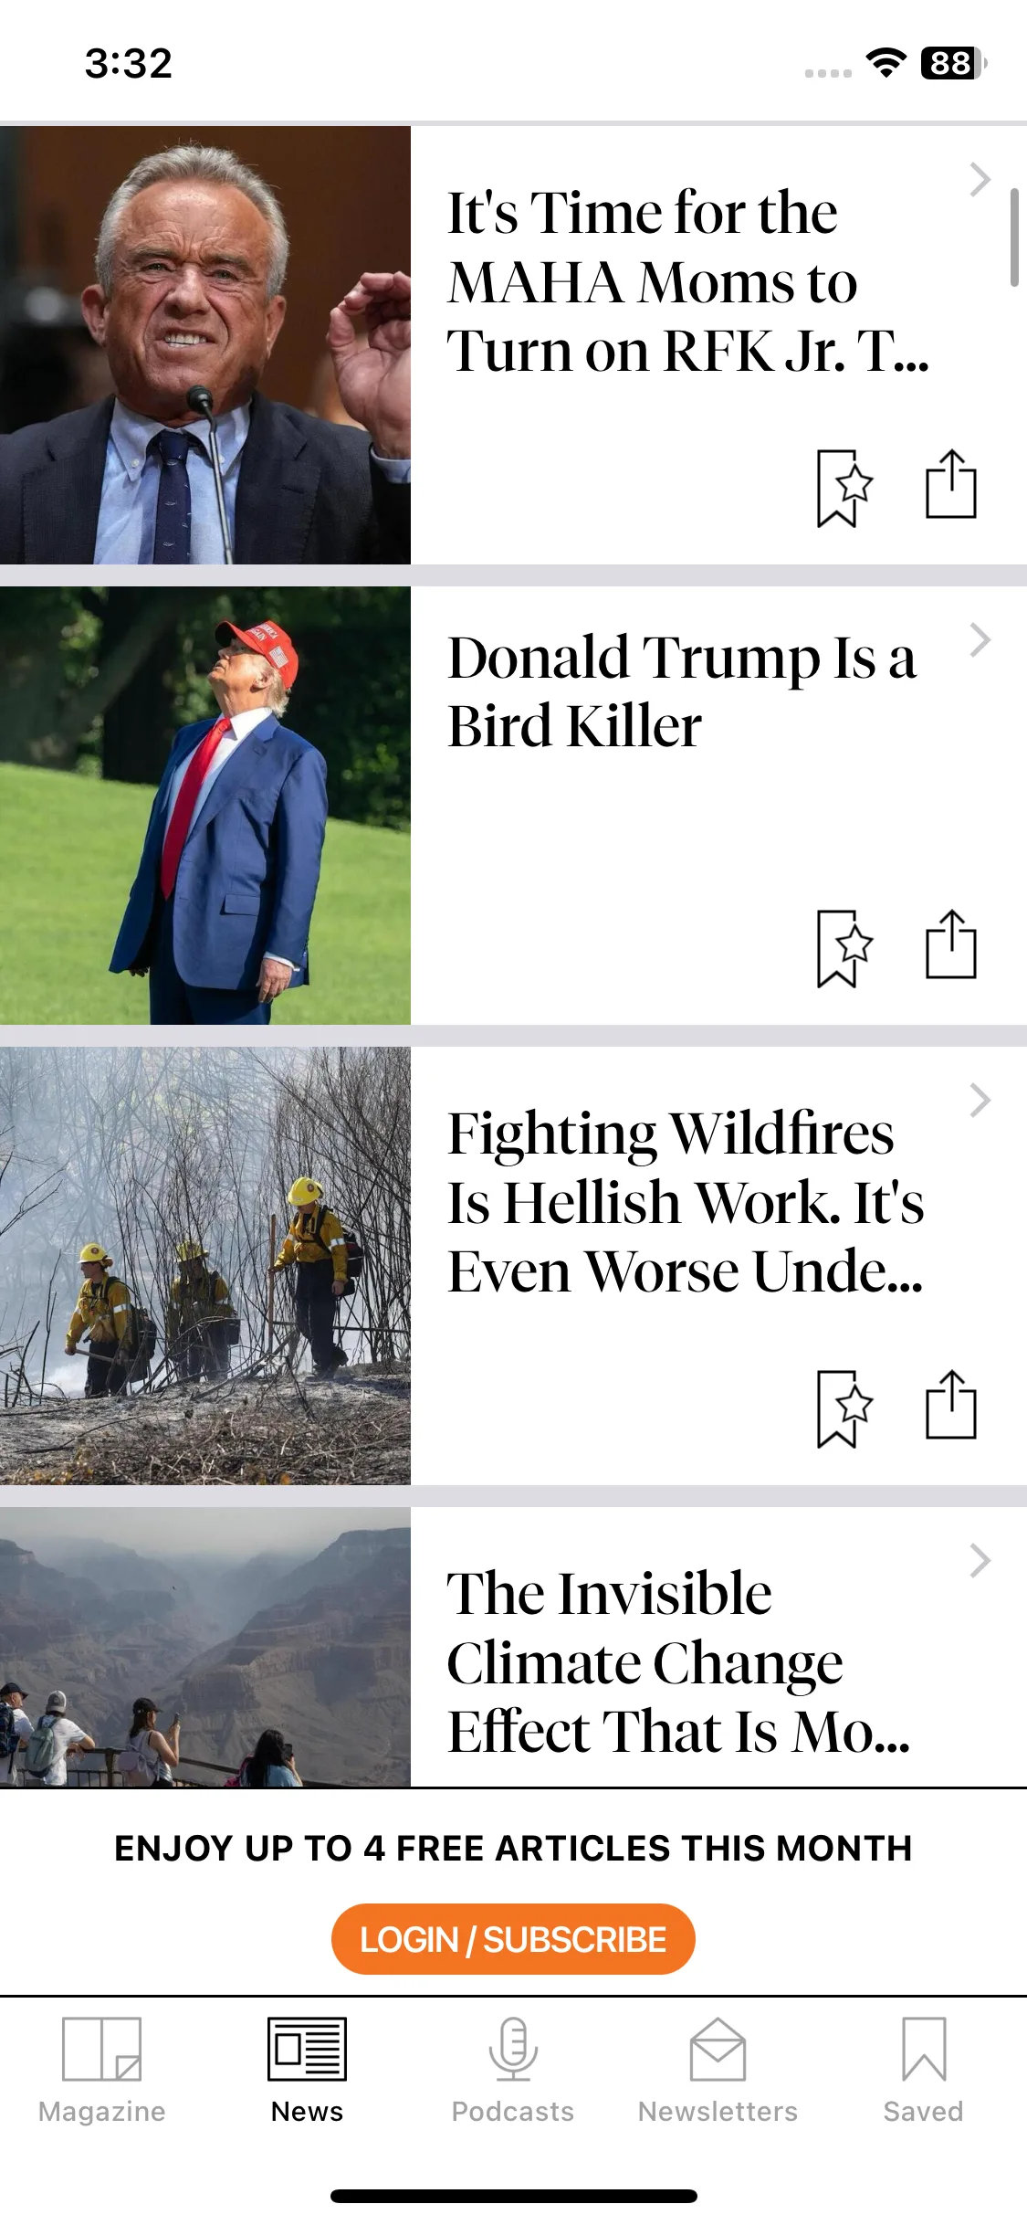
Task: Bookmark the Fighting Wildfires article
Action: (x=844, y=1408)
